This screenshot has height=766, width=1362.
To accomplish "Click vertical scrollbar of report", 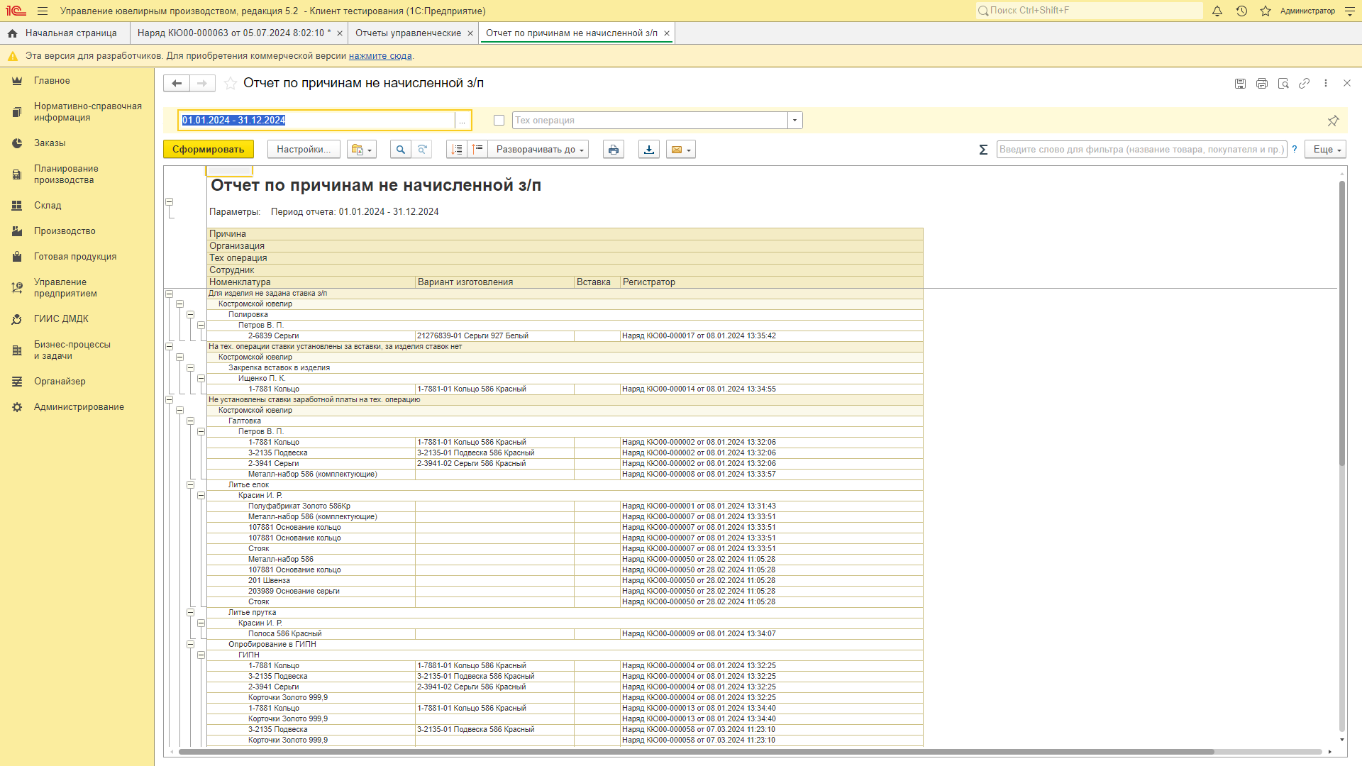I will pos(1342,323).
